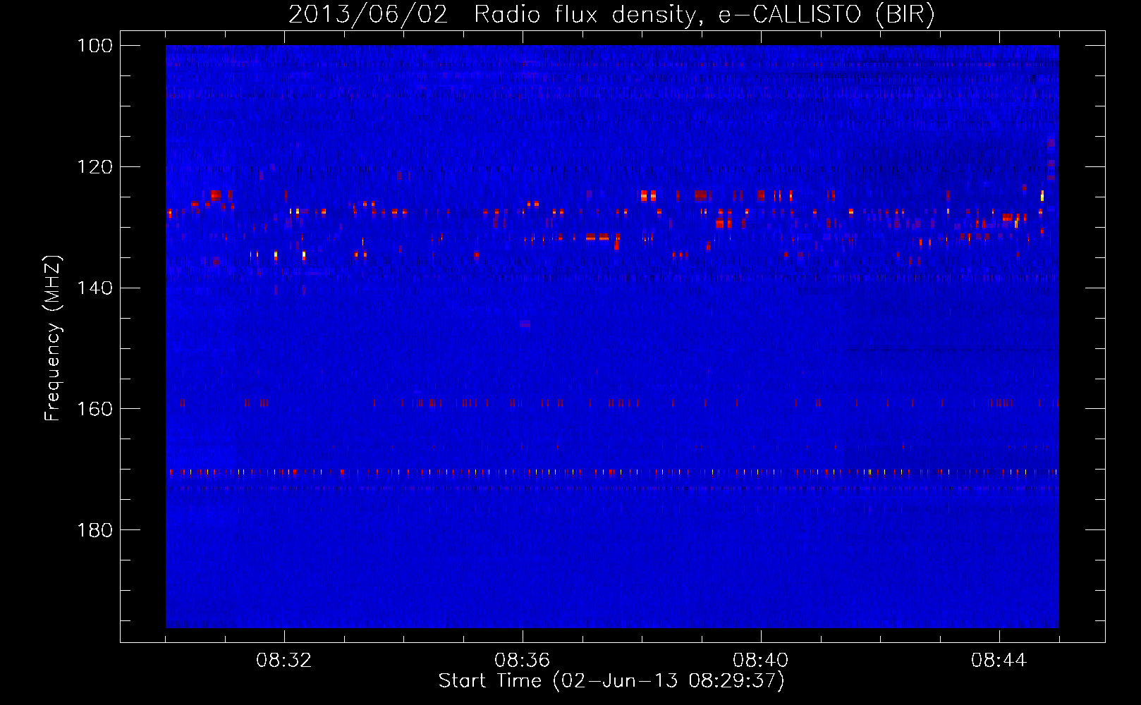The image size is (1141, 705).
Task: Click the 160 frequency tick label
Action: 94,409
